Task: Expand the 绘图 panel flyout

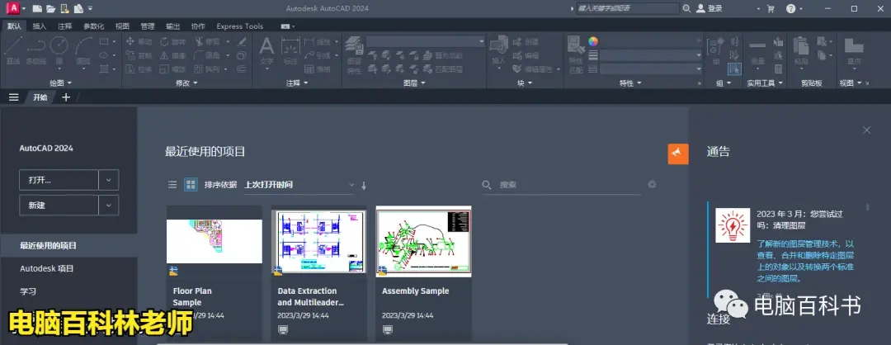Action: click(x=61, y=83)
